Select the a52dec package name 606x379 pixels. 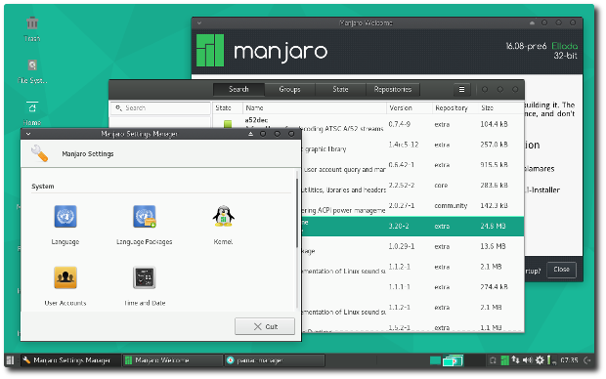tap(257, 120)
